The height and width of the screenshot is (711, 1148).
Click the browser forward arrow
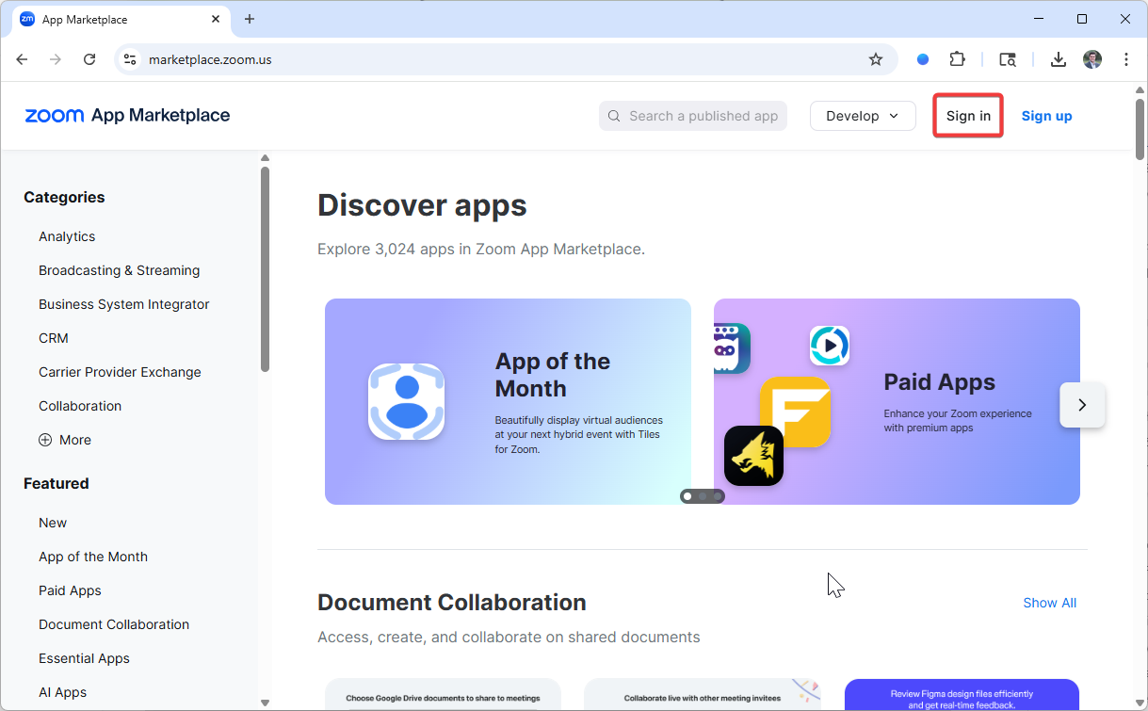click(x=56, y=59)
